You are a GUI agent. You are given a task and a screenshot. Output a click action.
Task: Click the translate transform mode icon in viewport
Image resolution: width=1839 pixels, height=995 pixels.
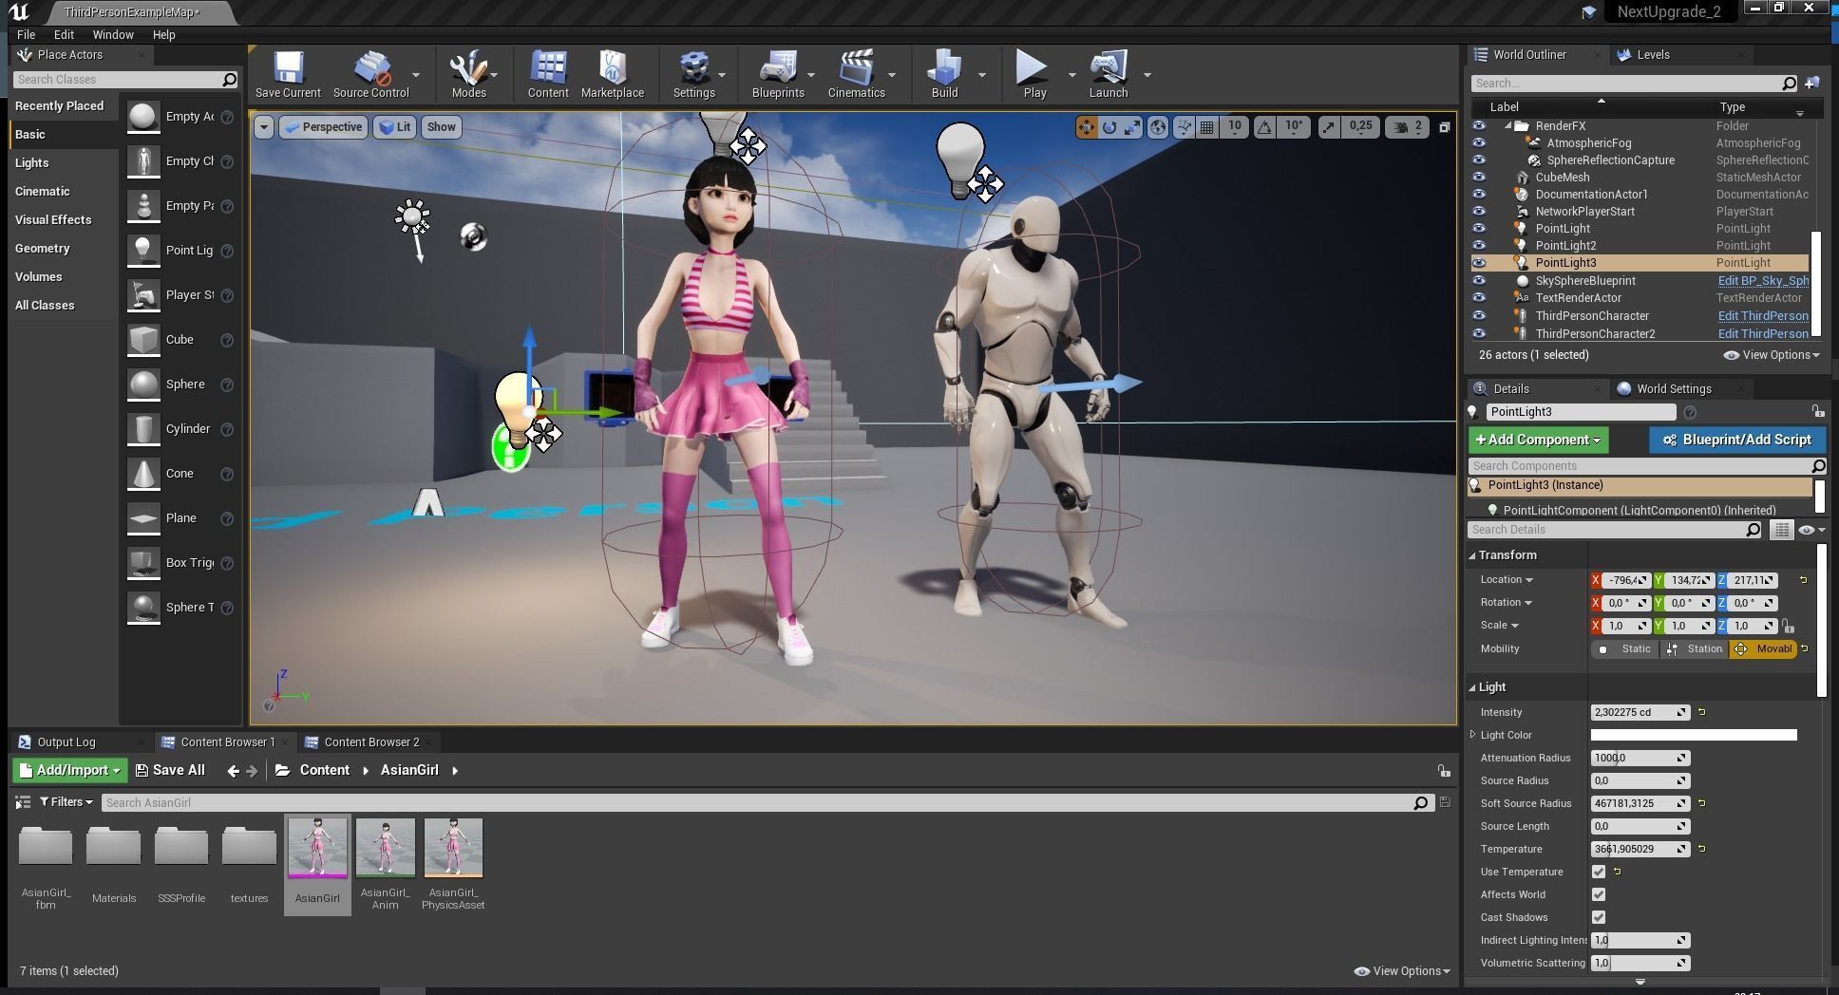1085,127
